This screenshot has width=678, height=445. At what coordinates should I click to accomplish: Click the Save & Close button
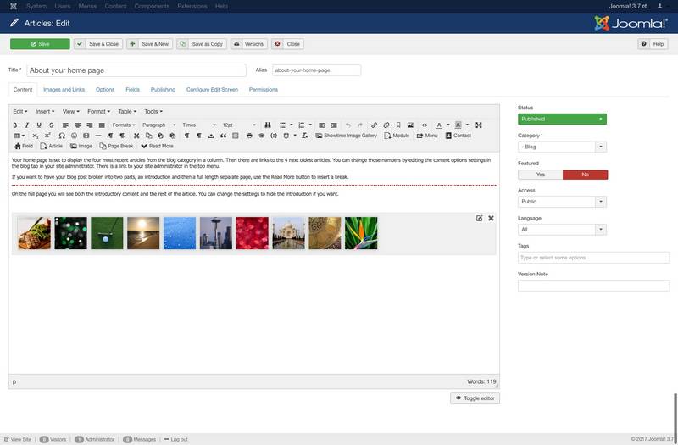tap(98, 43)
